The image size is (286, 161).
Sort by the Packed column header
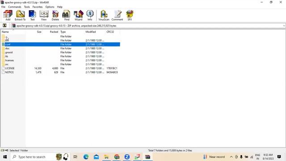[x=50, y=32]
